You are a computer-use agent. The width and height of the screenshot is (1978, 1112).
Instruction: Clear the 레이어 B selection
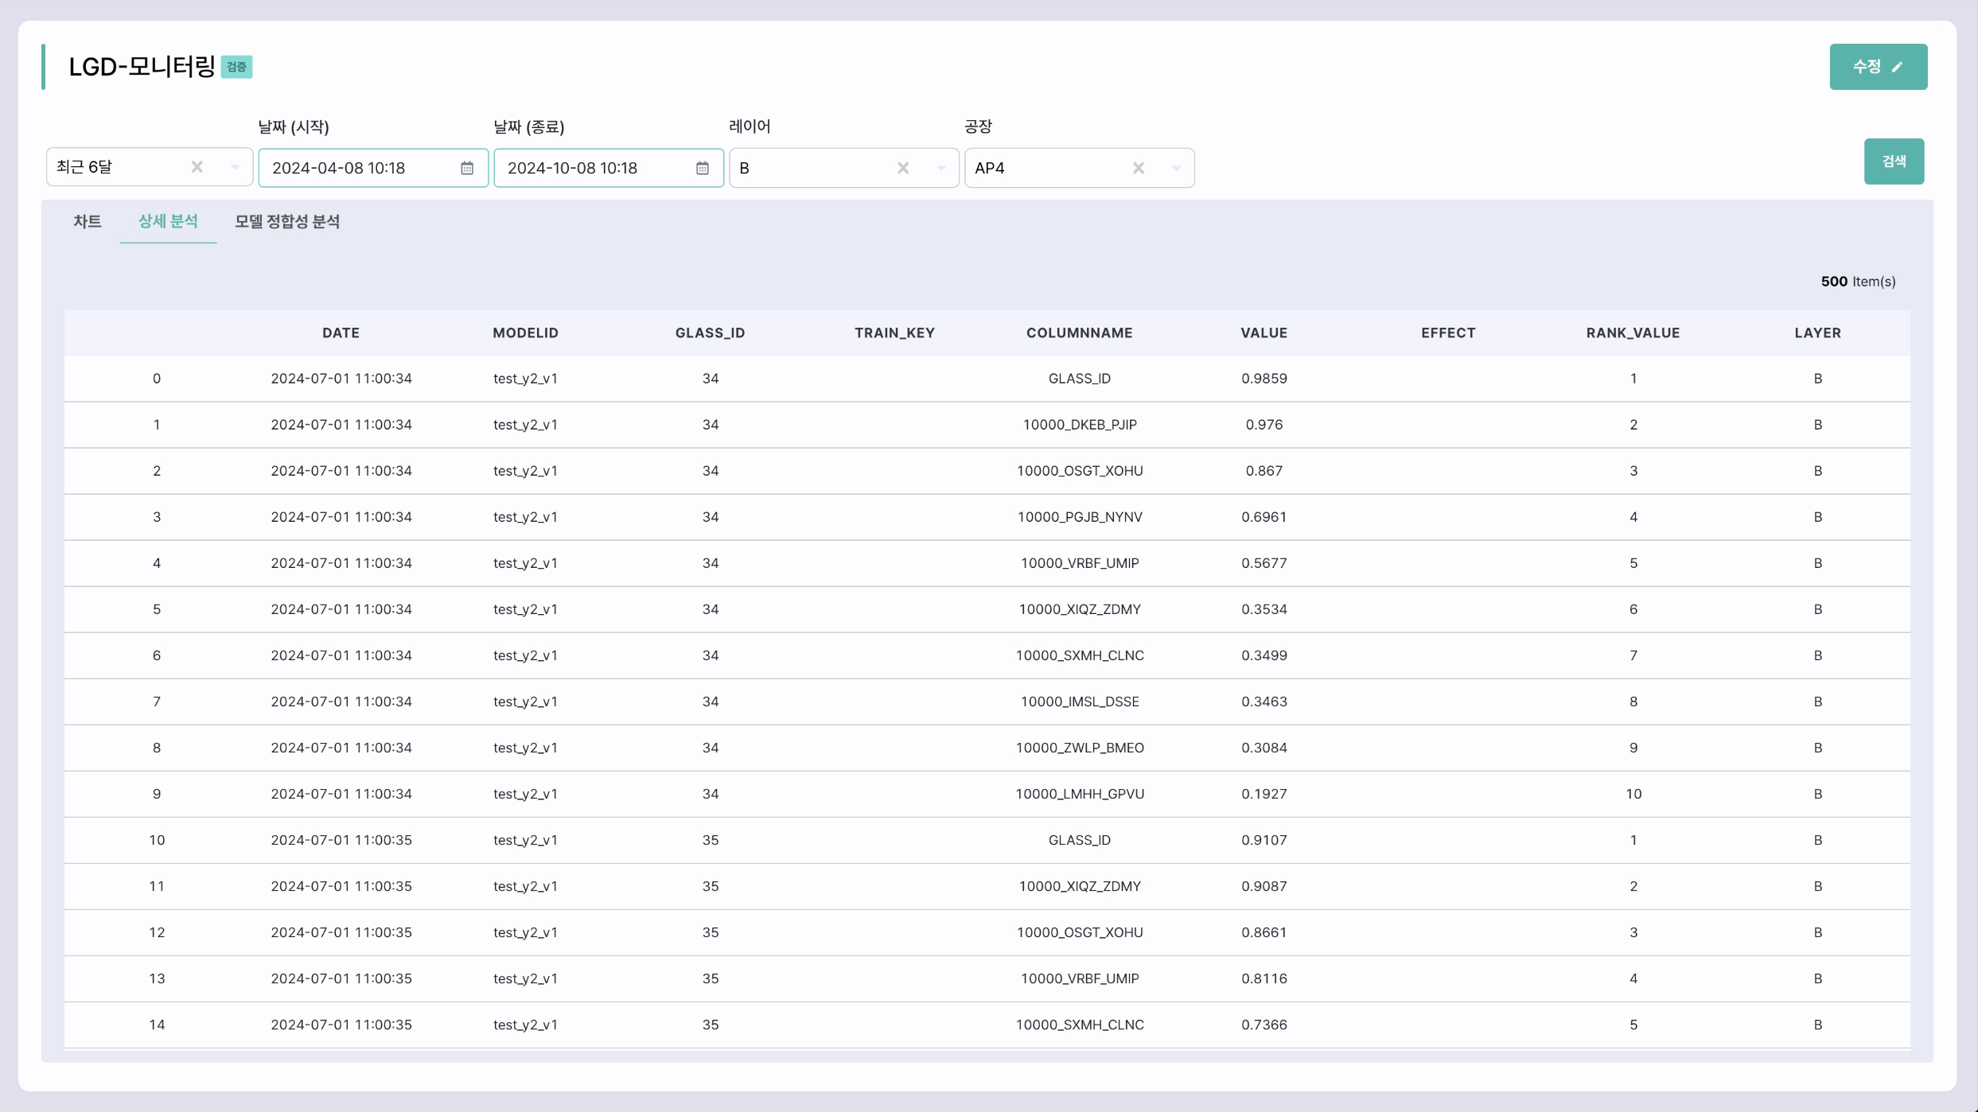coord(903,168)
